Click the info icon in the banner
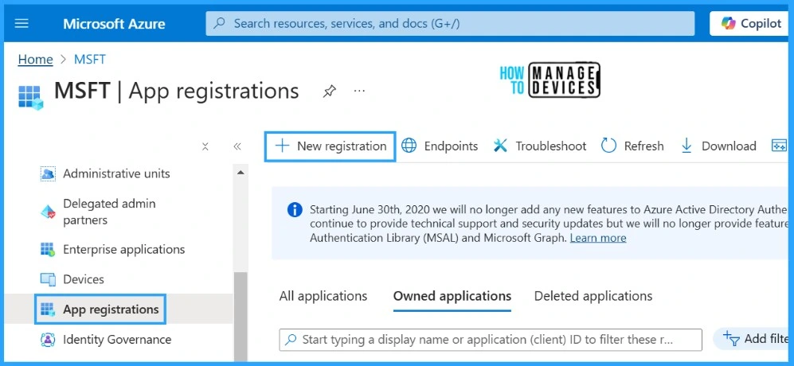This screenshot has width=794, height=366. pyautogui.click(x=295, y=209)
